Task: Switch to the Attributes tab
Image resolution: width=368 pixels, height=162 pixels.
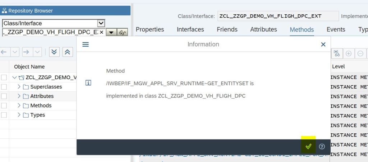Action: click(263, 29)
